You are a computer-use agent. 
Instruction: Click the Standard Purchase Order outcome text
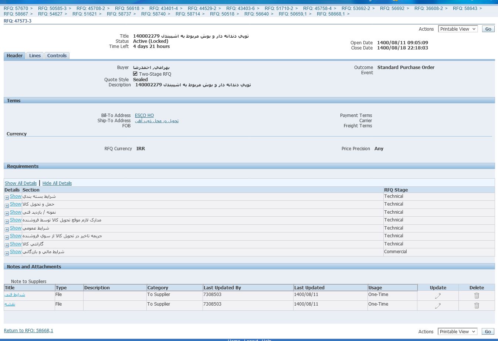click(406, 68)
